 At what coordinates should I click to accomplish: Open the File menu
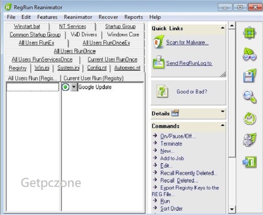pos(11,17)
